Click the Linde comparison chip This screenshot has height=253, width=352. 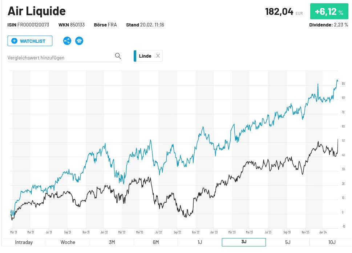pos(145,56)
